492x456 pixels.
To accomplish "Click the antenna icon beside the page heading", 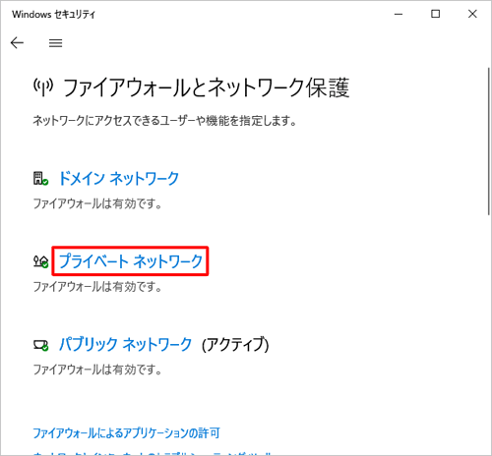I will pos(43,87).
